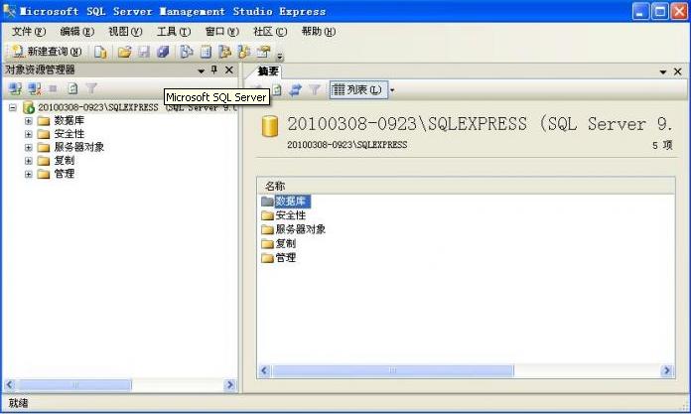This screenshot has width=691, height=414.
Task: Click the 名称 column header
Action: pos(466,186)
